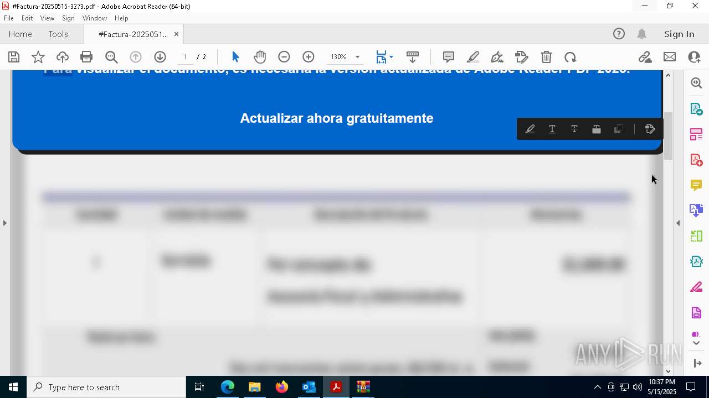709x398 pixels.
Task: Open Create PDF in right pane
Action: pyautogui.click(x=696, y=160)
